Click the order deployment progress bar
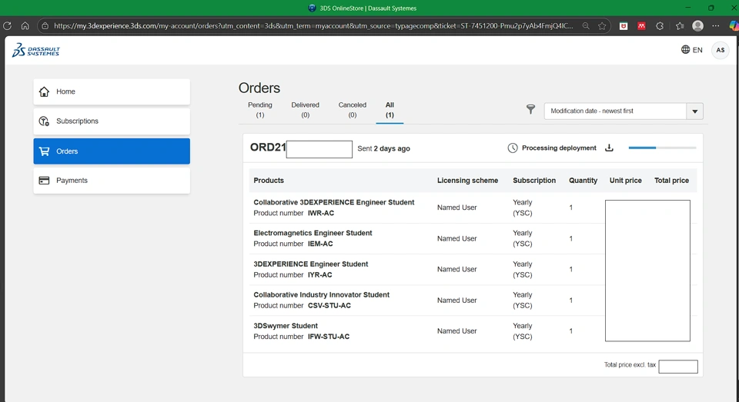The width and height of the screenshot is (739, 402). coord(662,148)
